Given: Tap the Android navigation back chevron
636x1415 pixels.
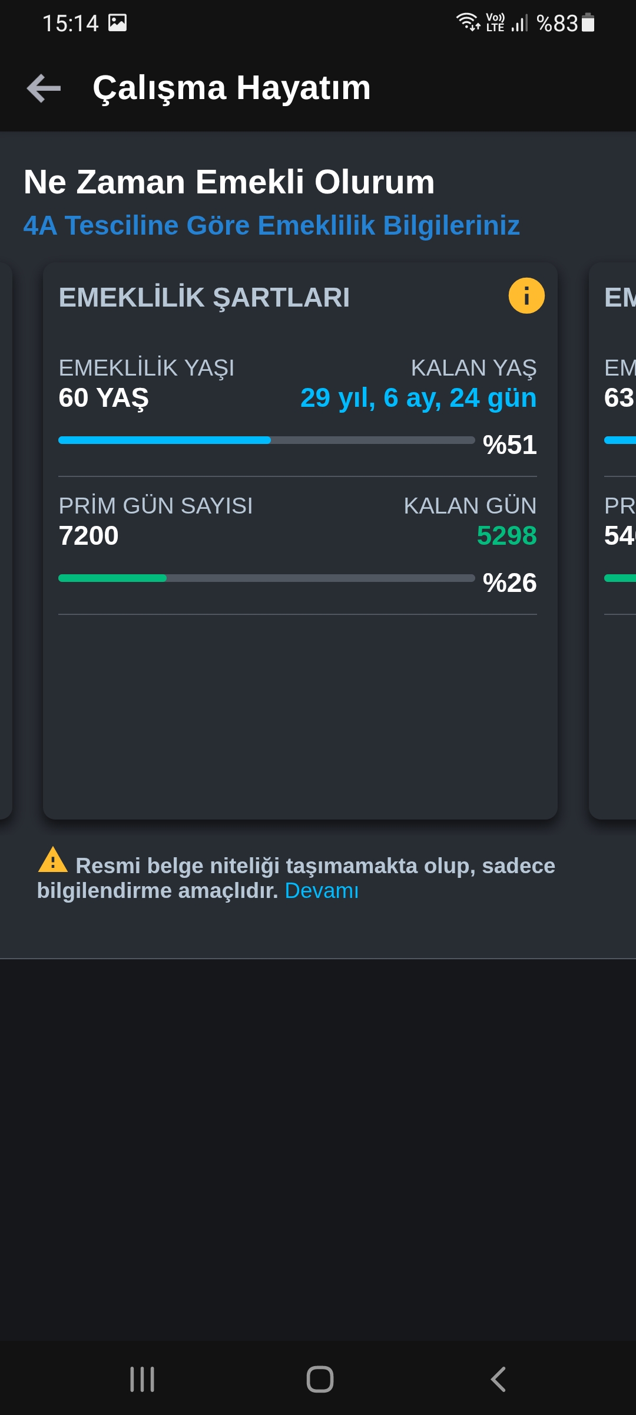Looking at the screenshot, I should pos(498,1380).
